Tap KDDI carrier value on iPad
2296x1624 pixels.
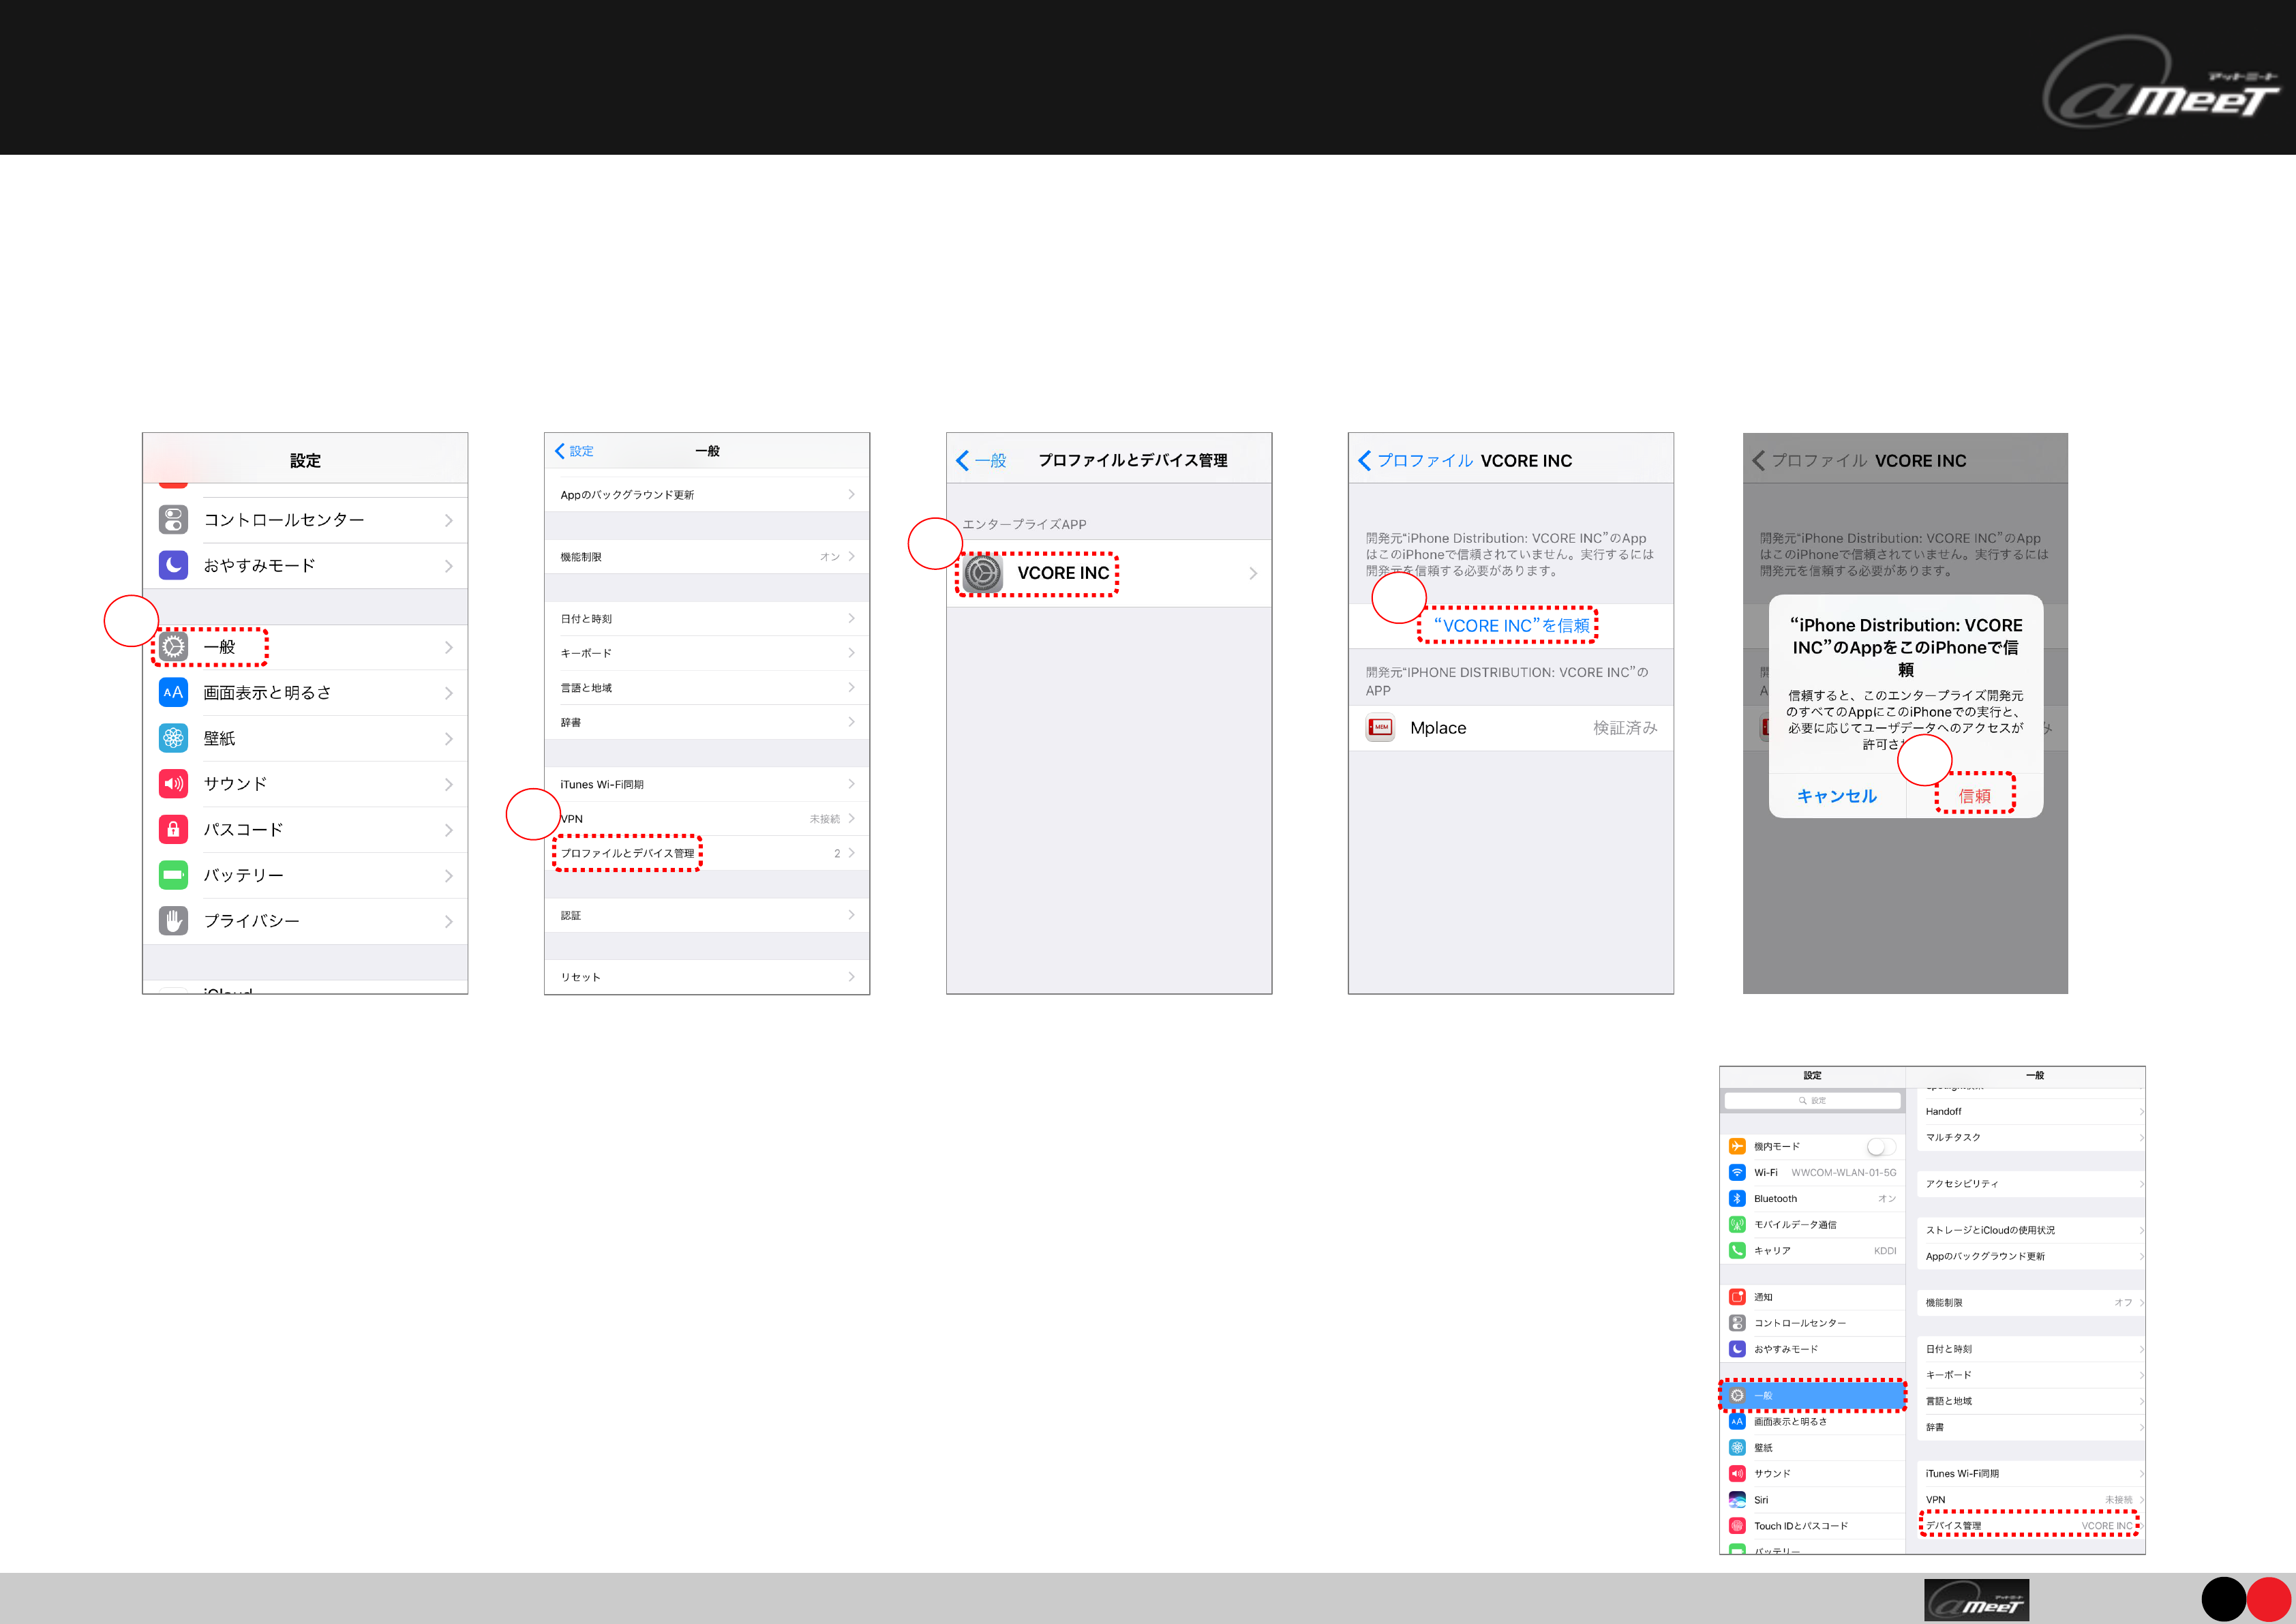pos(1885,1251)
